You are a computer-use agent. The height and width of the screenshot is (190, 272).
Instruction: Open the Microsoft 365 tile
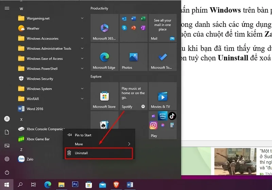104,28
